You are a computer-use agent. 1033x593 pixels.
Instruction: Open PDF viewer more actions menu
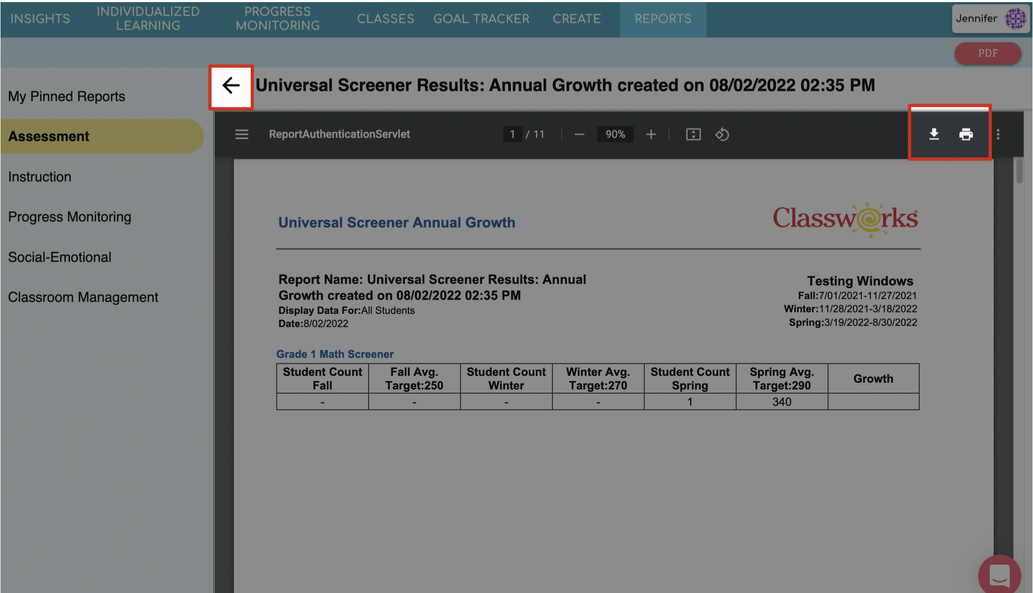pyautogui.click(x=998, y=135)
